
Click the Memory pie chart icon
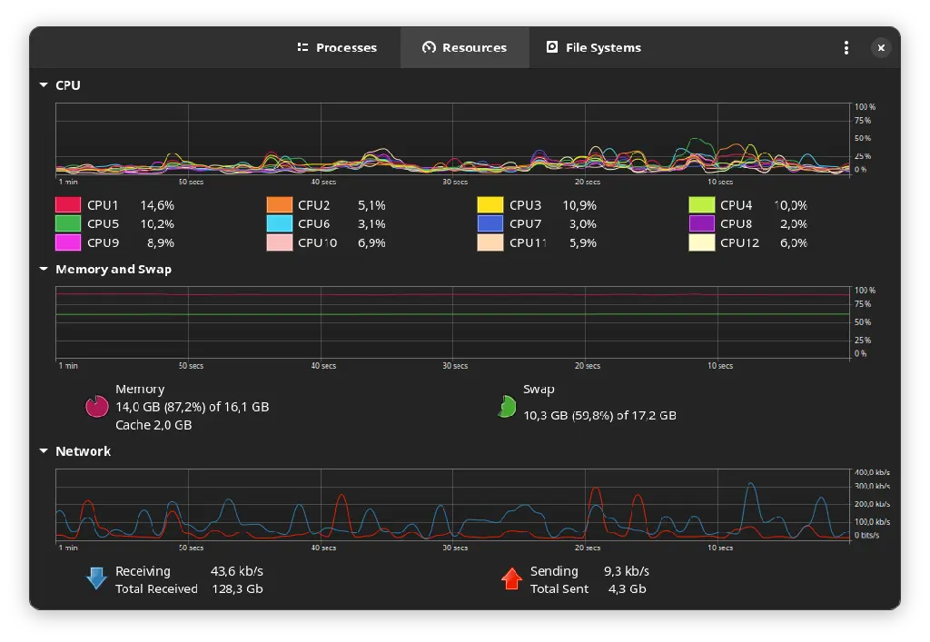coord(96,407)
